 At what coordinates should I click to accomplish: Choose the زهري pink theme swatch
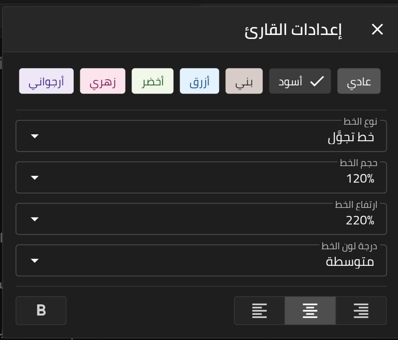tap(102, 81)
